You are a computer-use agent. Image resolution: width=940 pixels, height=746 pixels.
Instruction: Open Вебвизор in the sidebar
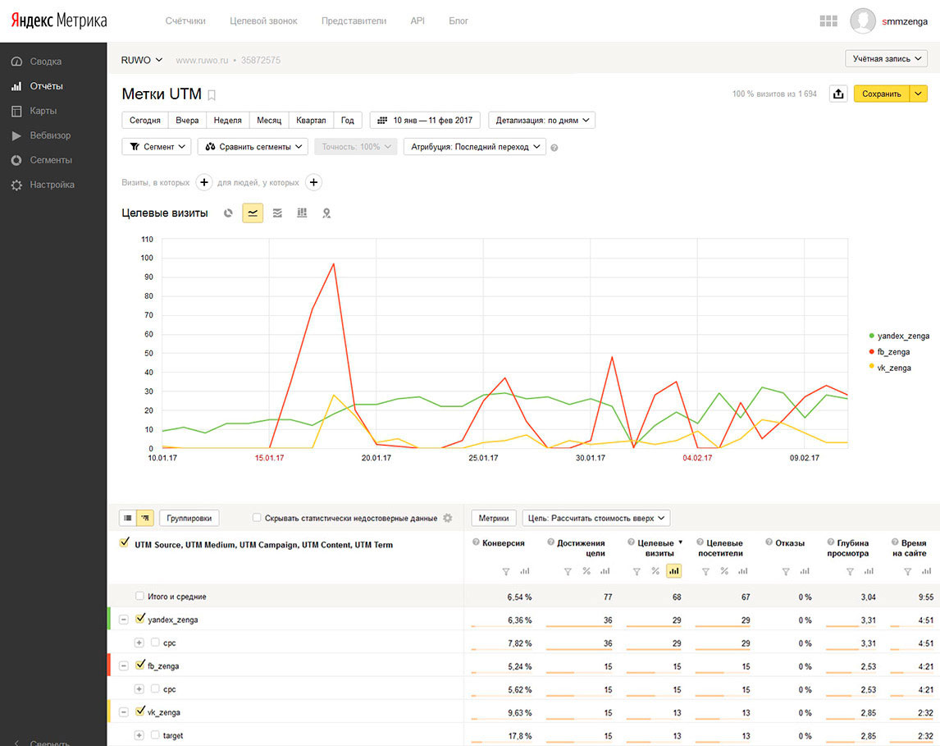coord(50,135)
